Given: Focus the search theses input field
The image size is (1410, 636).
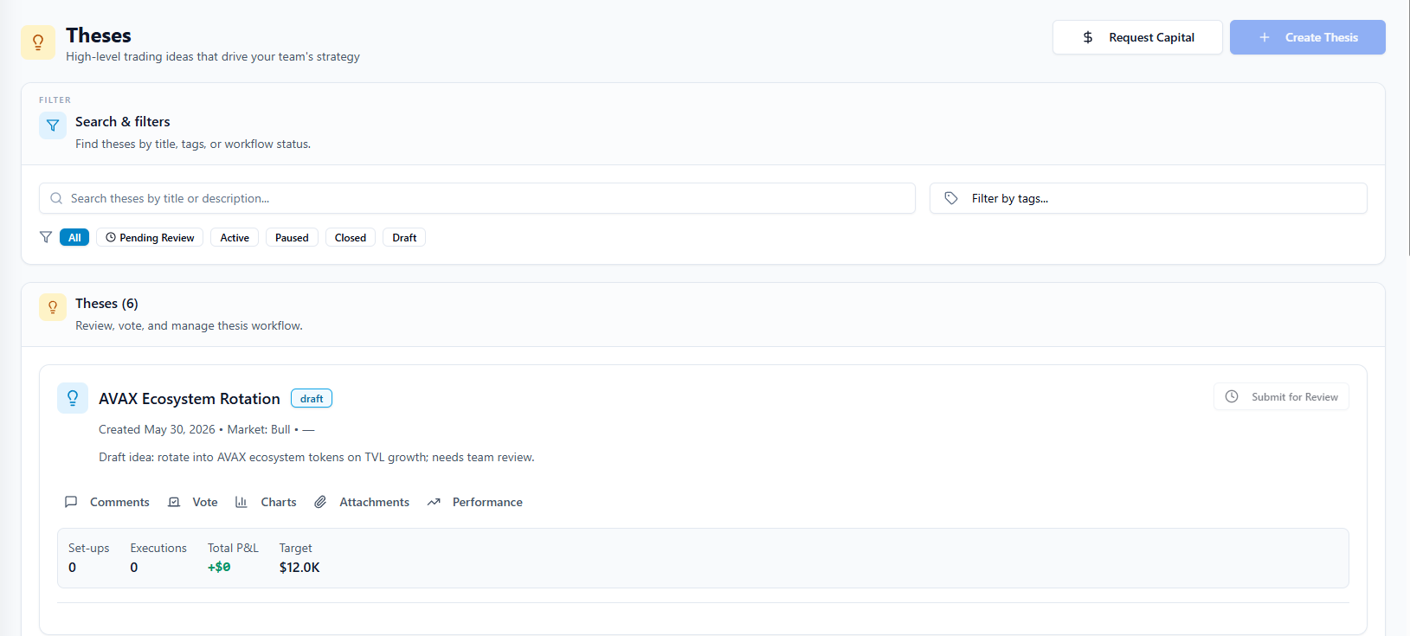Looking at the screenshot, I should (477, 198).
